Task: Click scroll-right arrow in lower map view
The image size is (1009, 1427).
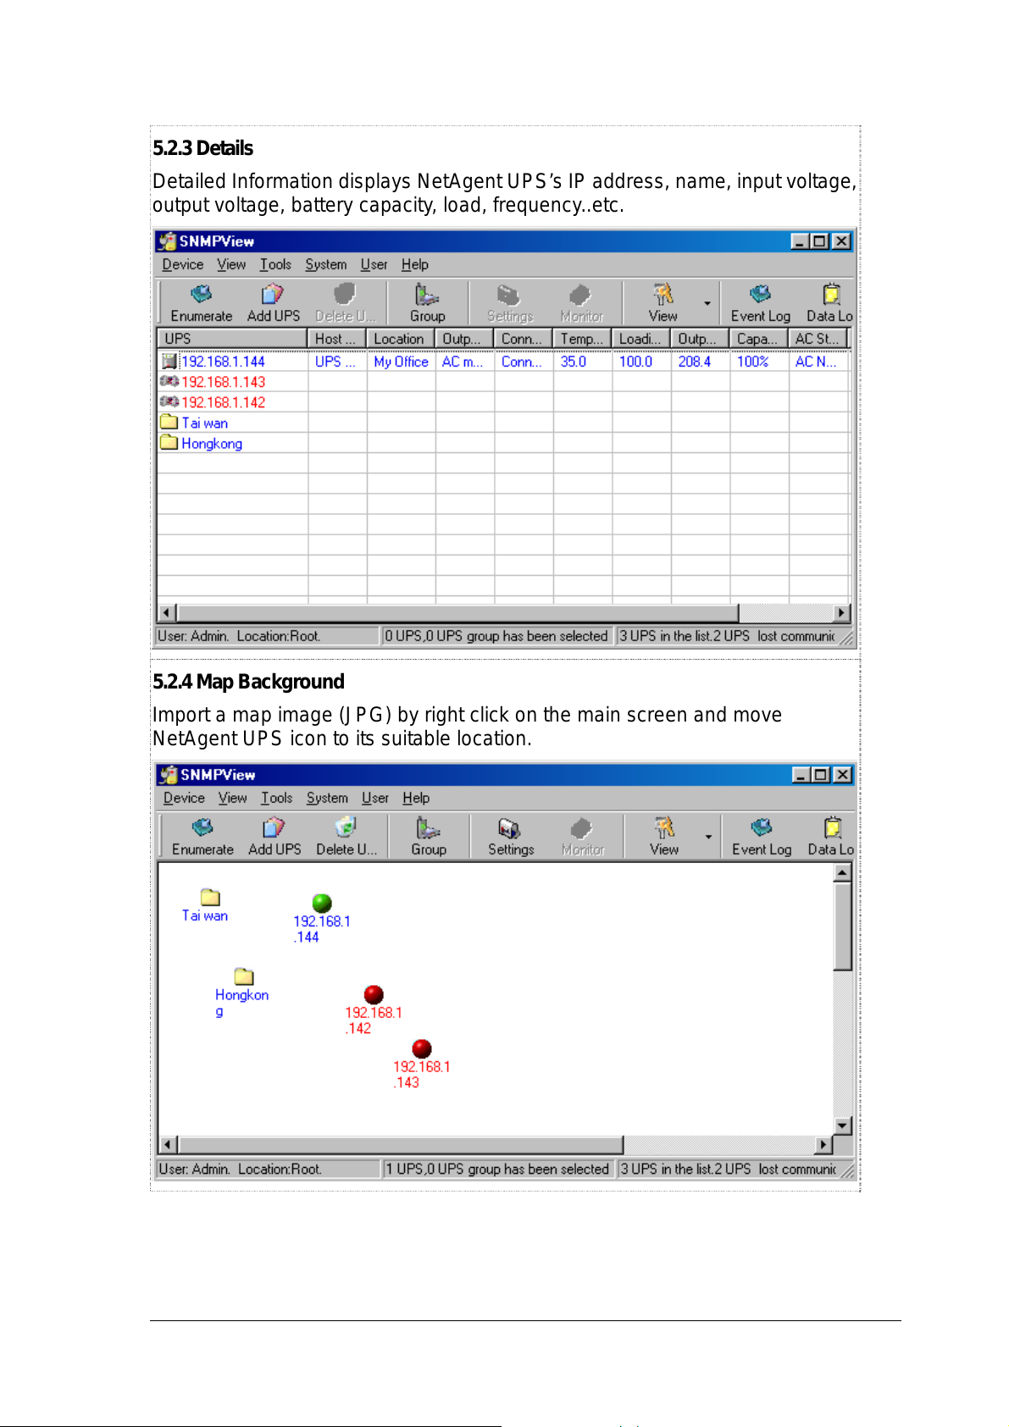Action: [x=823, y=1145]
